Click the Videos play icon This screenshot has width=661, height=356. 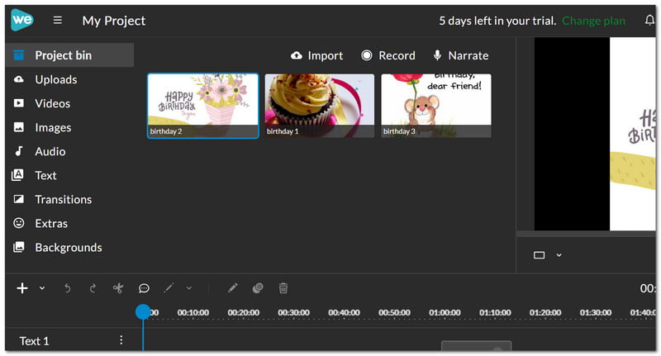[x=18, y=103]
